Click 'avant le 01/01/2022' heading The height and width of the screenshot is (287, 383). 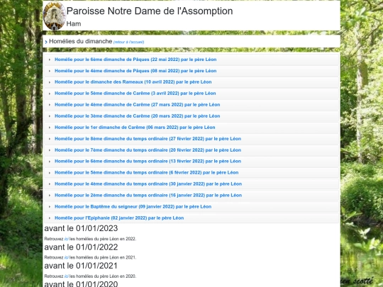coord(81,247)
